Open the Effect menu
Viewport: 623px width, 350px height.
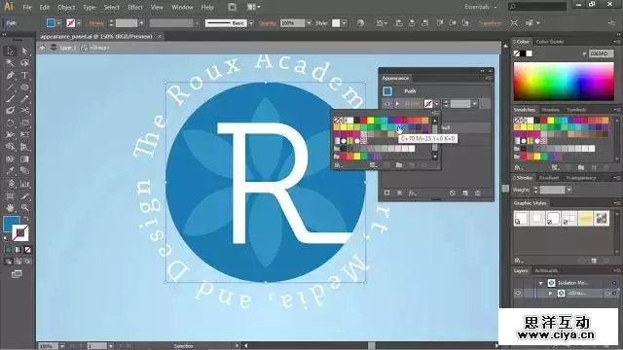(x=134, y=7)
